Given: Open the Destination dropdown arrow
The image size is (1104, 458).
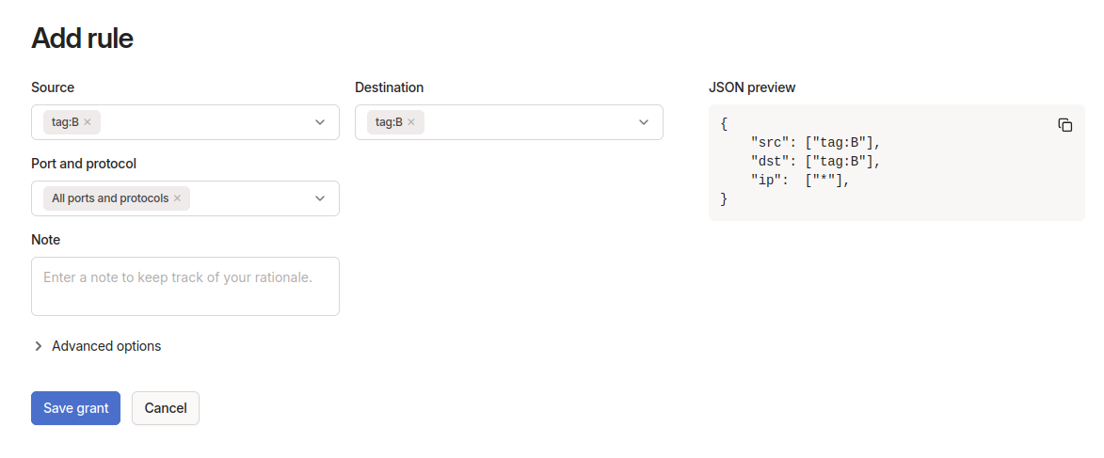Looking at the screenshot, I should point(644,122).
